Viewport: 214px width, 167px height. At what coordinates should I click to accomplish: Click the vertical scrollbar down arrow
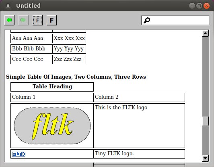(x=206, y=159)
